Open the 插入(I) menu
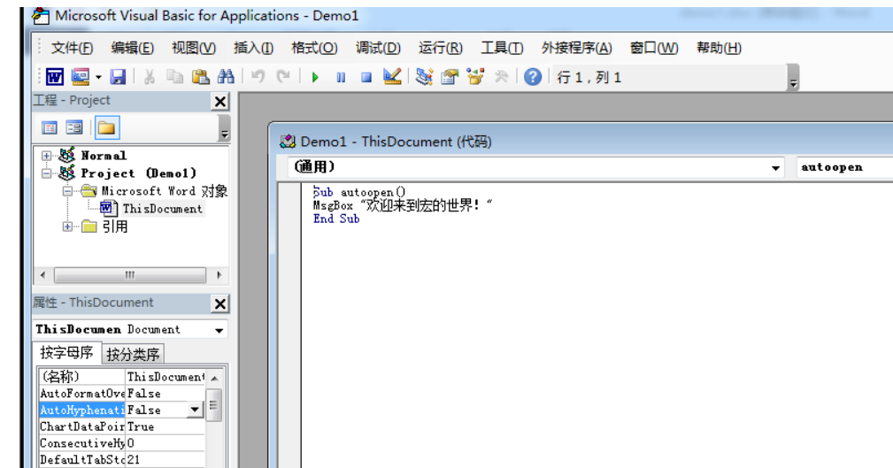893x468 pixels. point(253,48)
